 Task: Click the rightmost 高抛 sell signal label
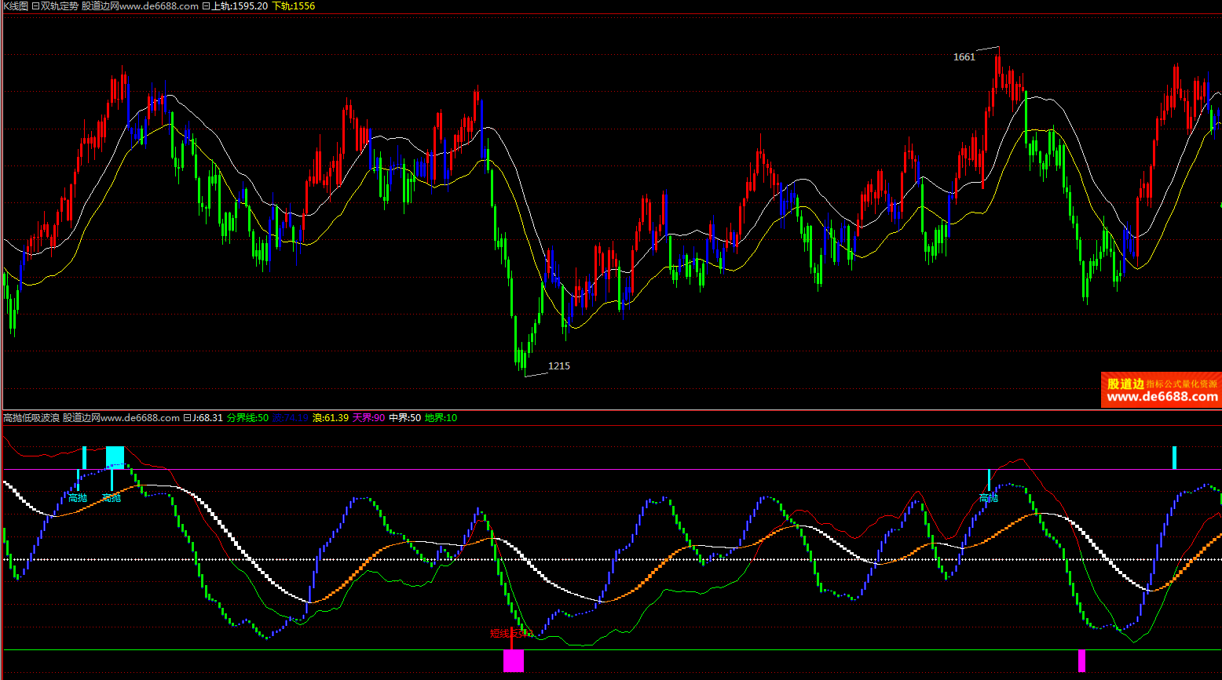click(x=988, y=498)
